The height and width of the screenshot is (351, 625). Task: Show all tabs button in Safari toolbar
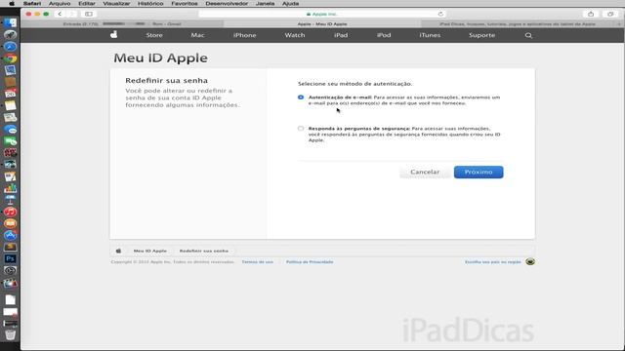click(x=610, y=14)
